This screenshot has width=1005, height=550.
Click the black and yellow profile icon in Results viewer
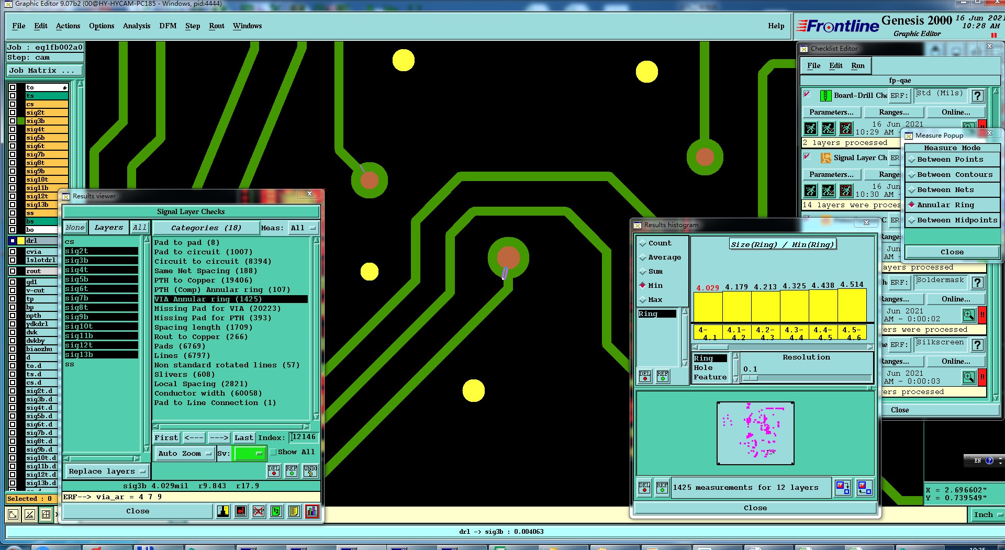pyautogui.click(x=223, y=511)
